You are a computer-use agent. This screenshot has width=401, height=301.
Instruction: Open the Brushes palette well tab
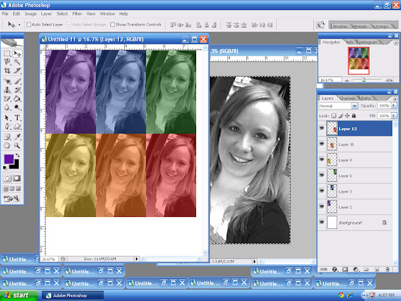(x=340, y=26)
